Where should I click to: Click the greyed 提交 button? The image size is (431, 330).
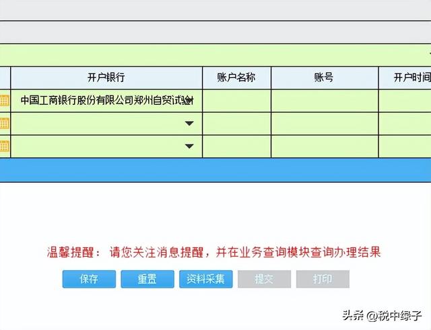tap(264, 279)
